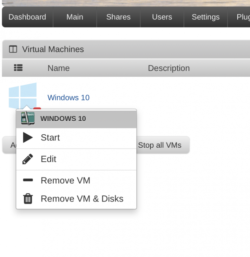250x257 pixels.
Task: Switch to the Main tab
Action: click(75, 17)
